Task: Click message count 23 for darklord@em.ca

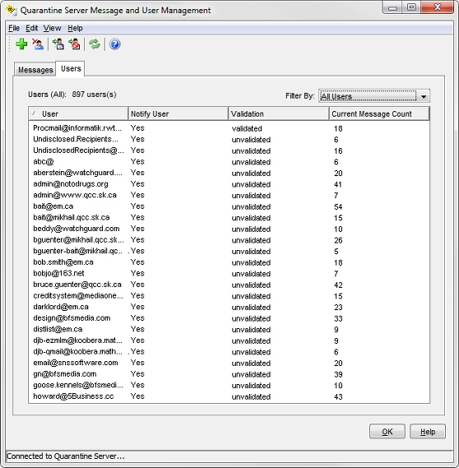Action: click(x=338, y=308)
